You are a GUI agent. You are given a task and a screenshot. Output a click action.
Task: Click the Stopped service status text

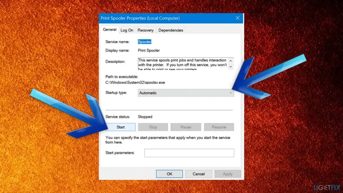coord(145,117)
